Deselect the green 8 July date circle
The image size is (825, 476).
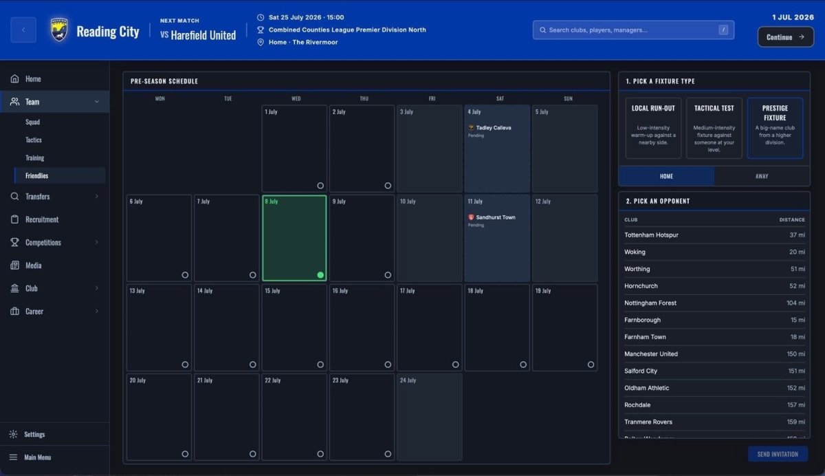click(320, 275)
